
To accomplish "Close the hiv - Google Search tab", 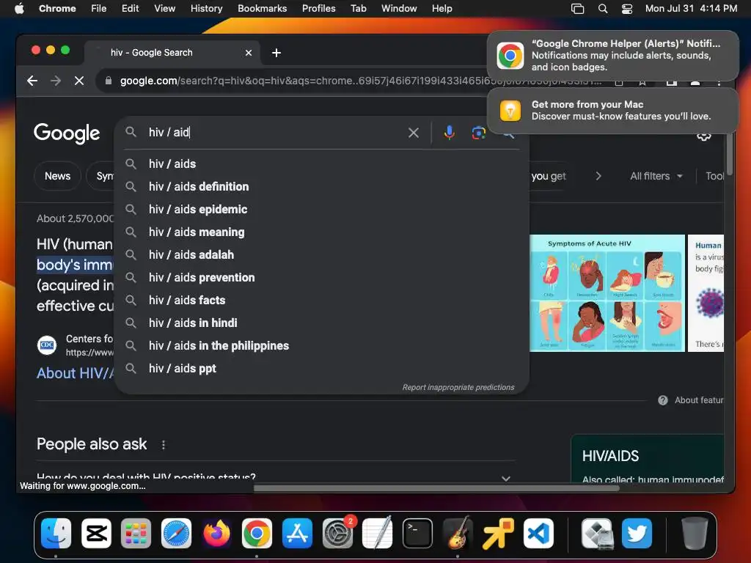I will [x=248, y=53].
